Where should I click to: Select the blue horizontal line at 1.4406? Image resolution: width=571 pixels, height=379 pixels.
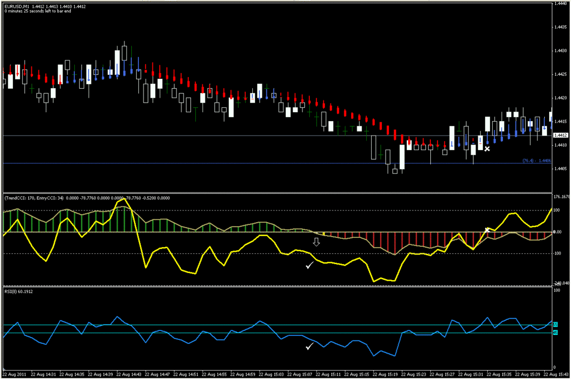pos(223,163)
